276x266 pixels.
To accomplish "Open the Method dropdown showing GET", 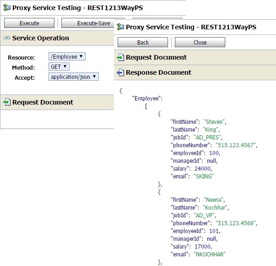I will pos(59,67).
